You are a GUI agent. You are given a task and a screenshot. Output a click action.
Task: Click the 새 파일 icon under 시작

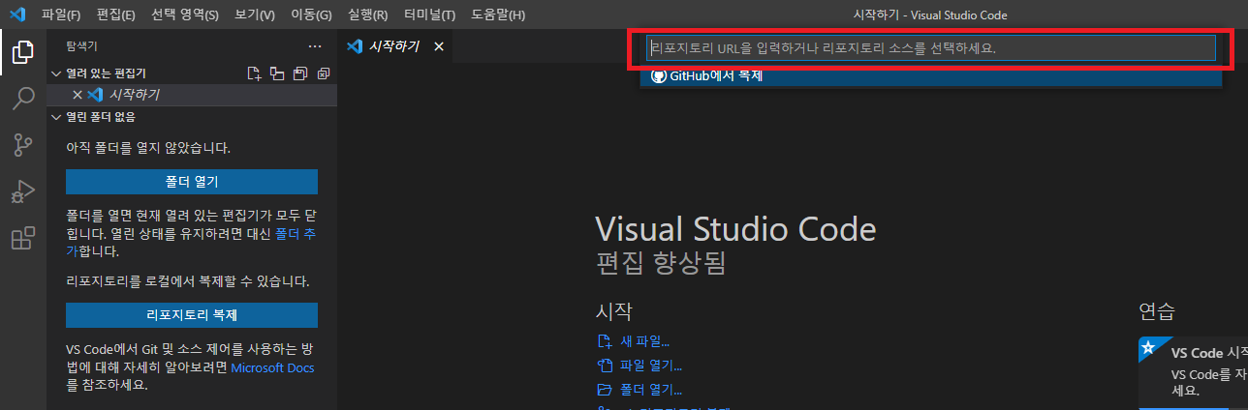coord(605,341)
